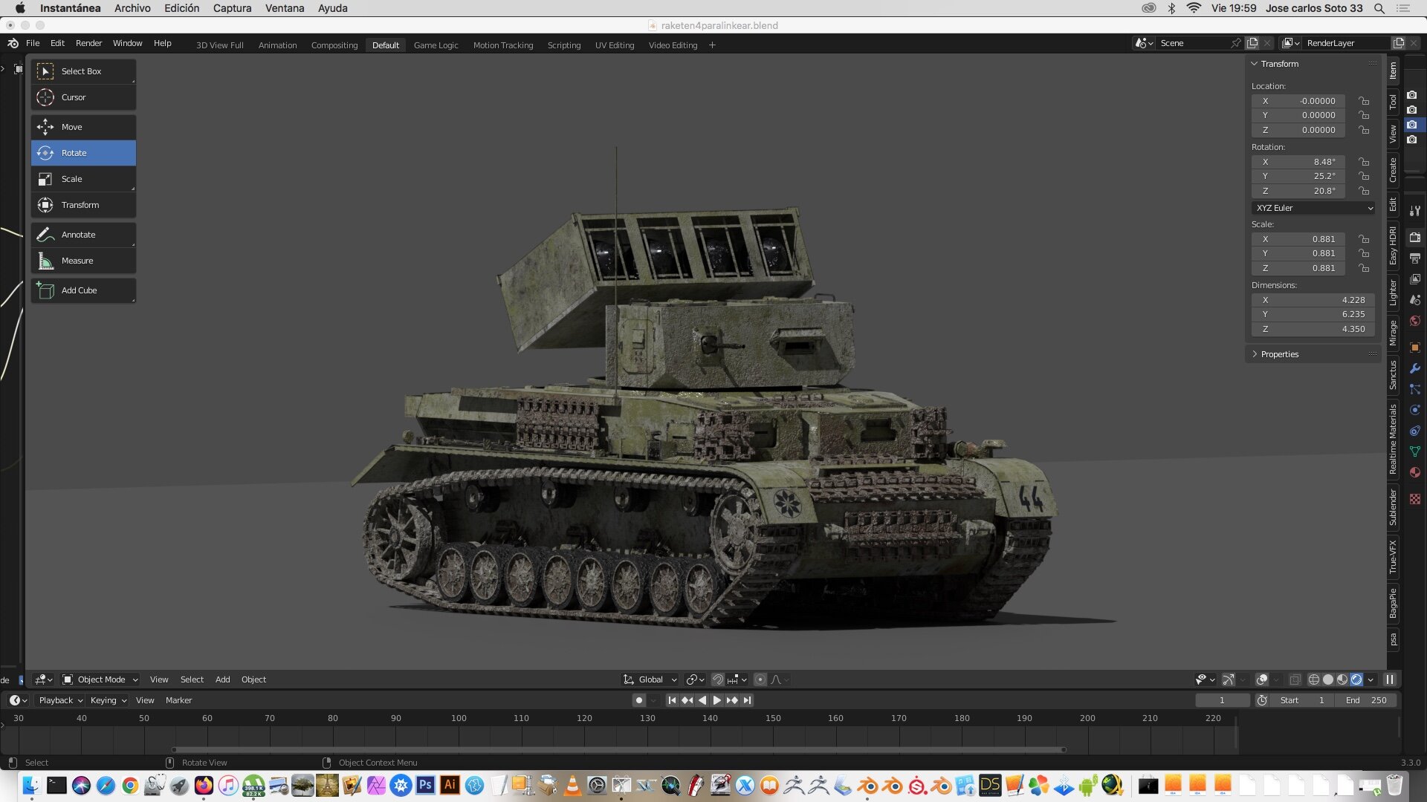The height and width of the screenshot is (802, 1427).
Task: Toggle the snapping magnet button
Action: (717, 679)
